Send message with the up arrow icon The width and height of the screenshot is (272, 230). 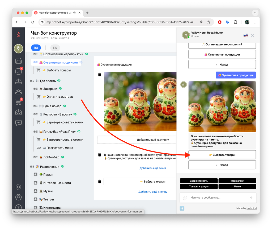[251, 198]
